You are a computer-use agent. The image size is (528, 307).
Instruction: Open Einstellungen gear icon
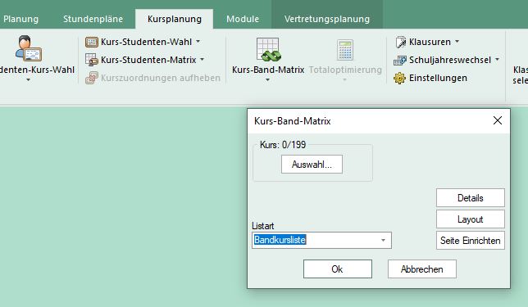coord(400,78)
